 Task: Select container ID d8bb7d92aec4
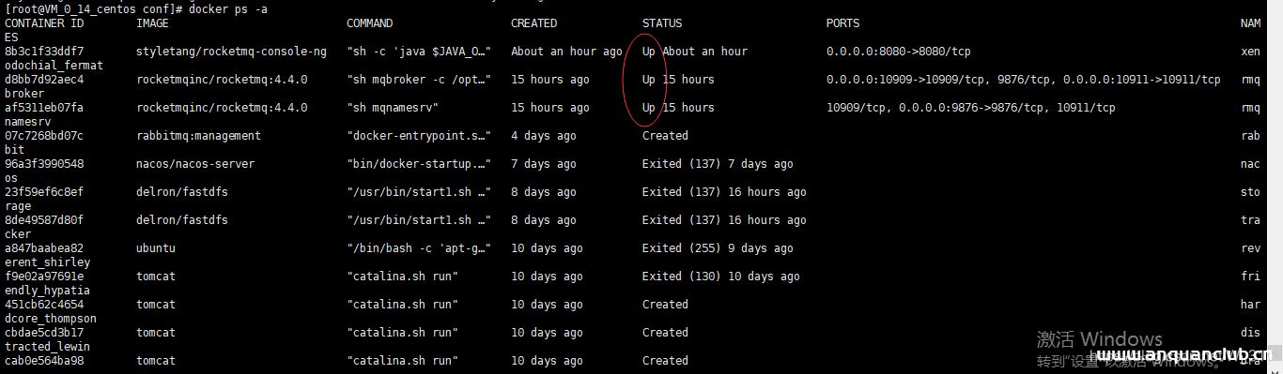click(x=44, y=80)
